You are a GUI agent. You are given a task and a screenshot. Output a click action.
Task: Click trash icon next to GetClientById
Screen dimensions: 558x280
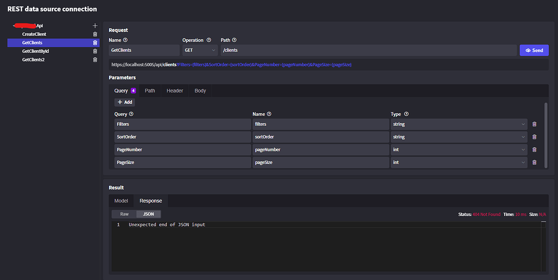pos(95,51)
